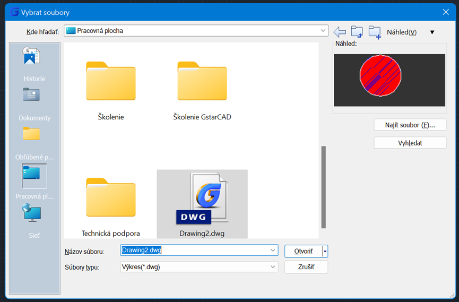Close the Vybrat soubory dialog

(446, 12)
